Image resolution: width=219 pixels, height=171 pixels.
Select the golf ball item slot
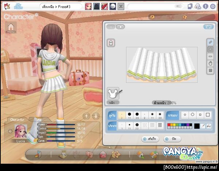tap(113, 7)
